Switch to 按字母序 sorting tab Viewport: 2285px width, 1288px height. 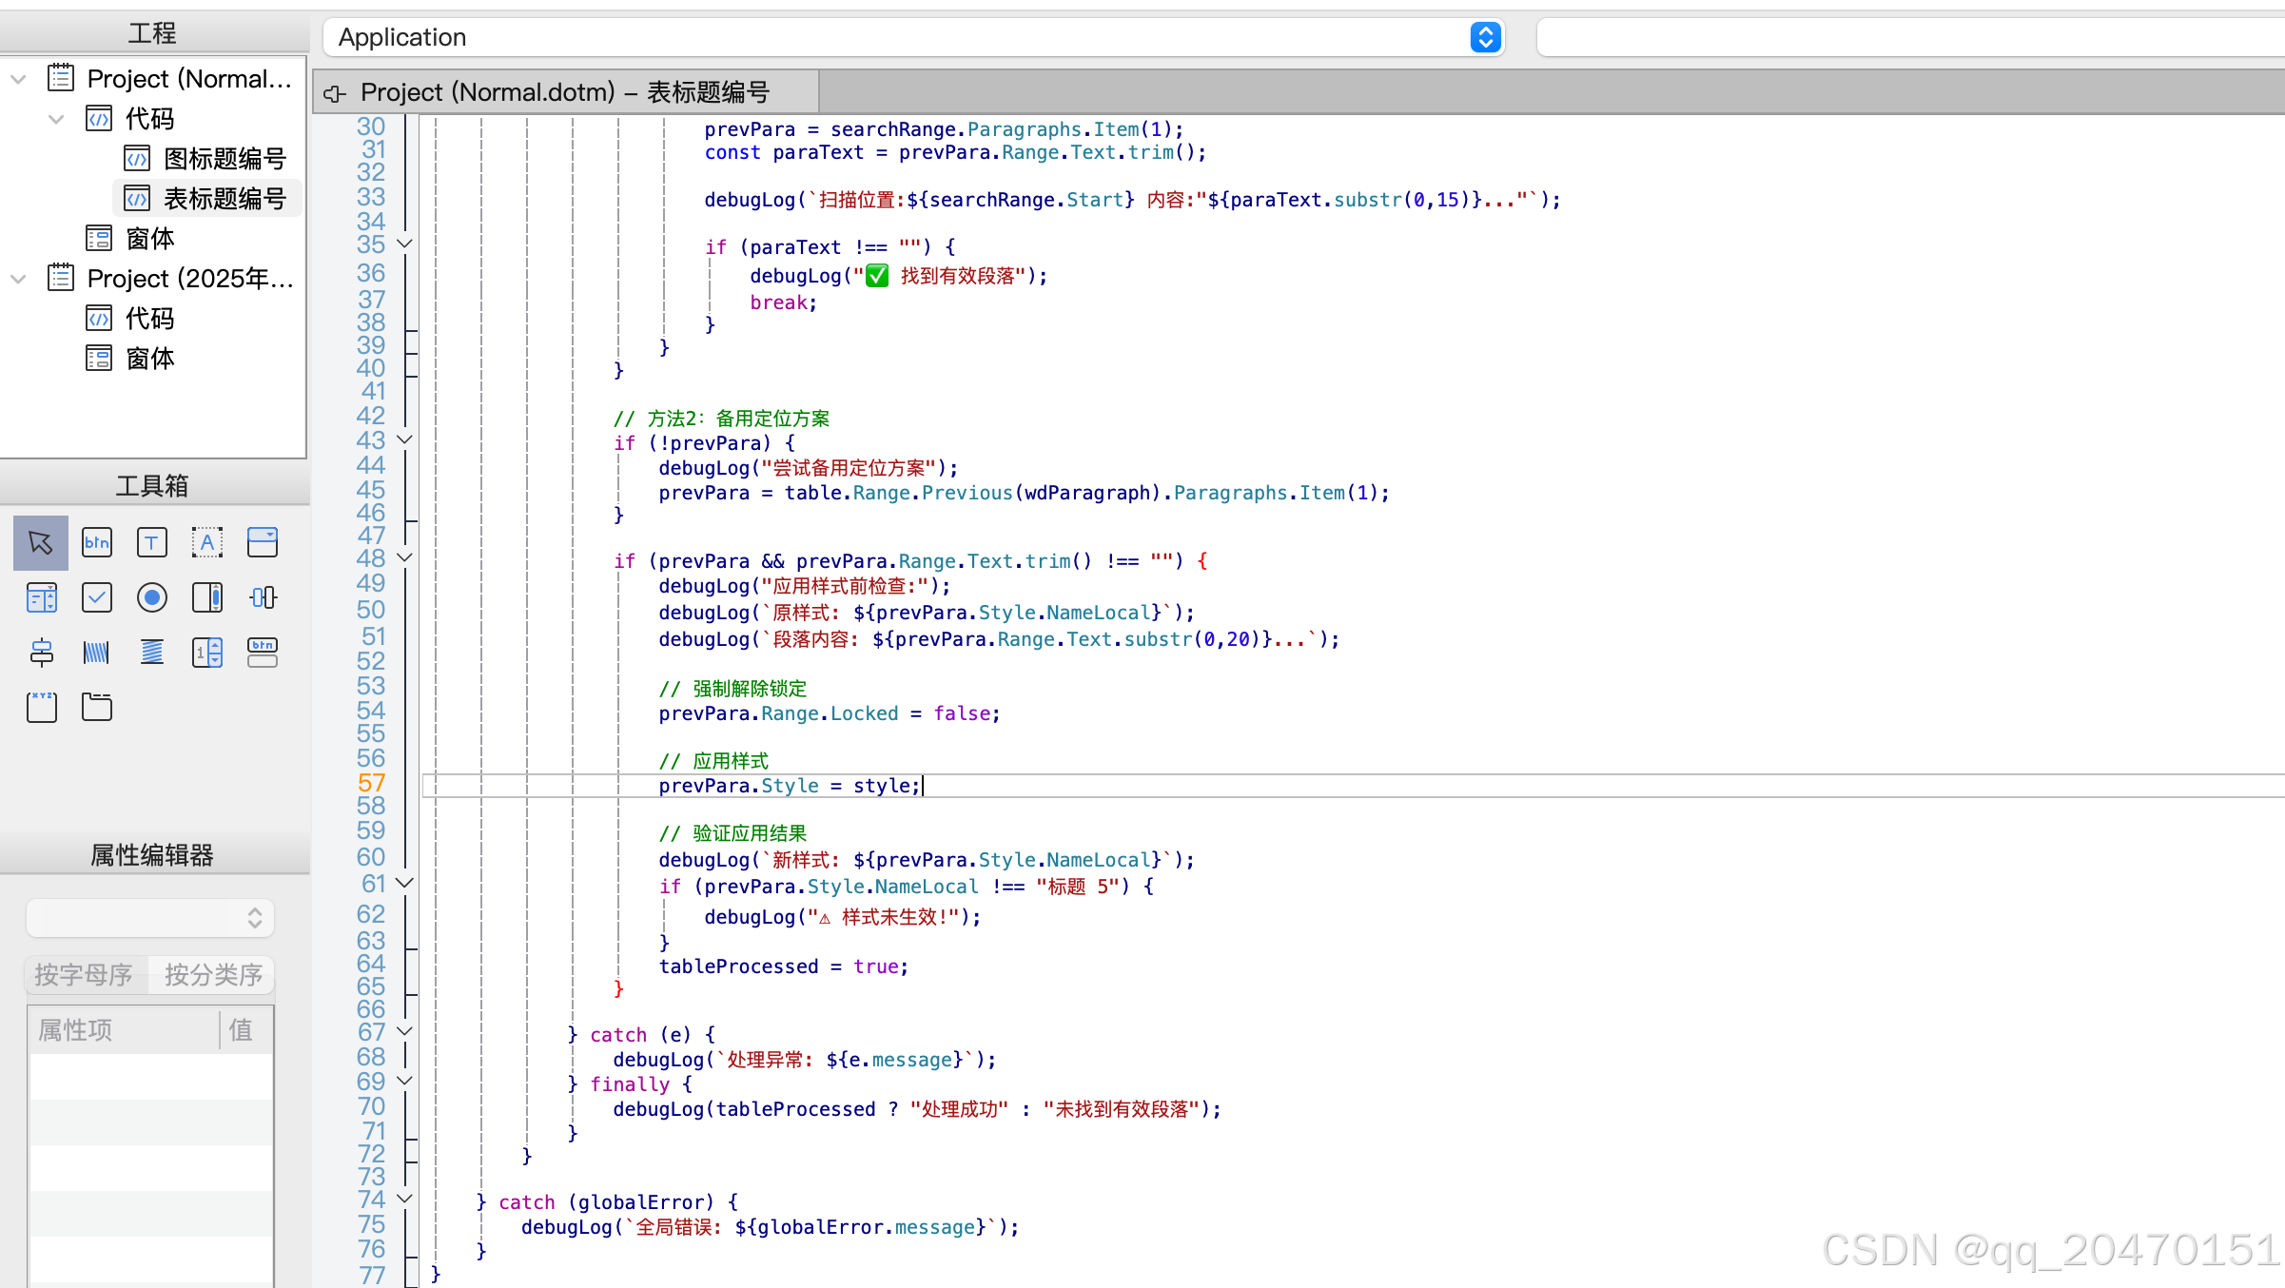(84, 975)
